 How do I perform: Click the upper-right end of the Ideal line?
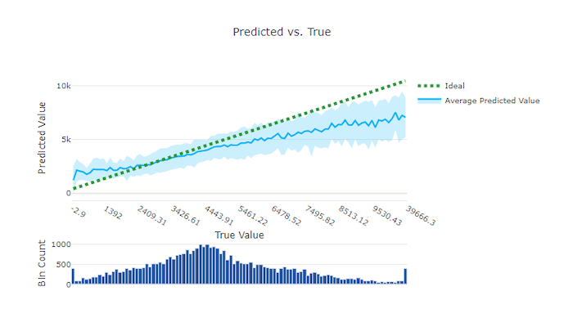click(404, 81)
